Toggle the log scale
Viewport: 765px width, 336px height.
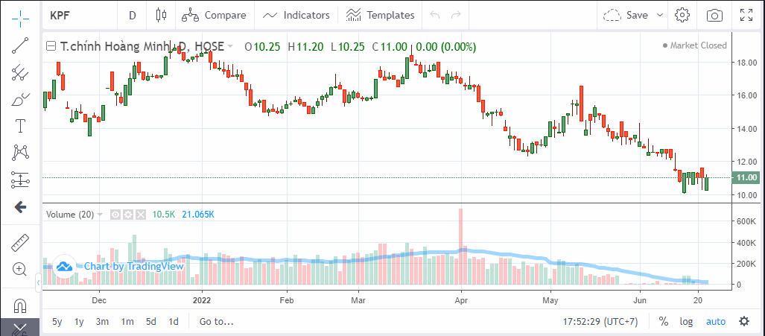[685, 322]
